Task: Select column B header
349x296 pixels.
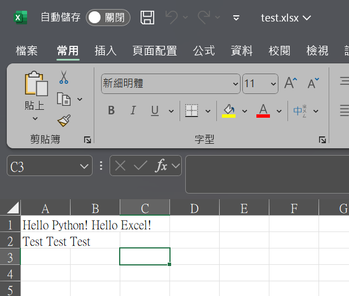Action: point(95,208)
